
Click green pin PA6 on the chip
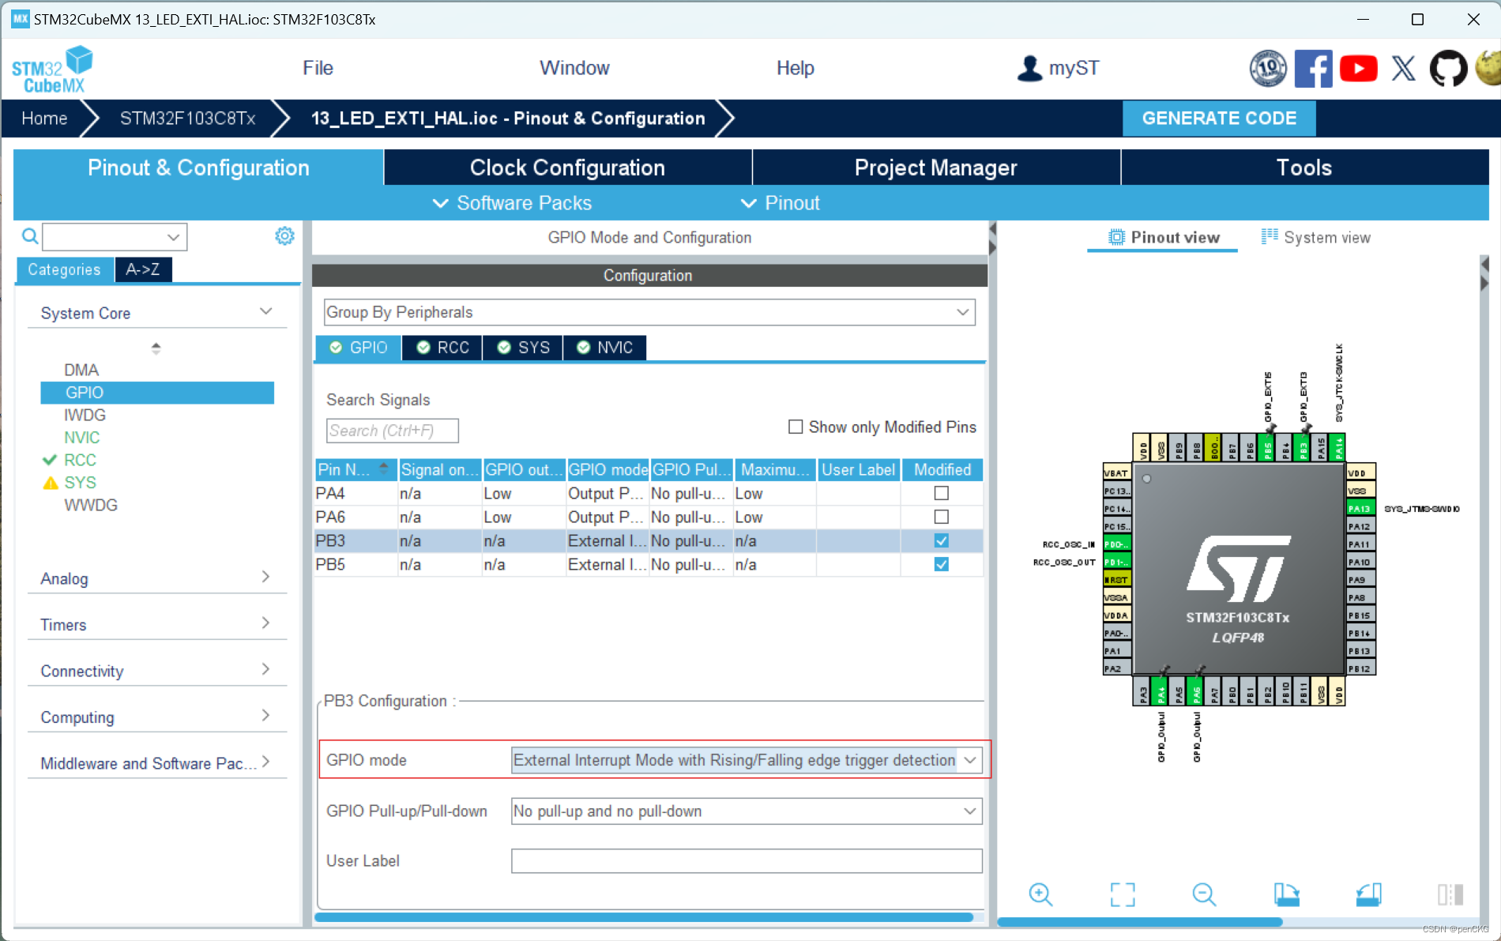pyautogui.click(x=1196, y=693)
